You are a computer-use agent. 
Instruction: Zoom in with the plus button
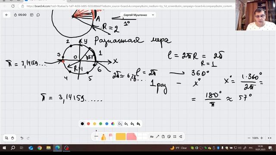click(262, 138)
